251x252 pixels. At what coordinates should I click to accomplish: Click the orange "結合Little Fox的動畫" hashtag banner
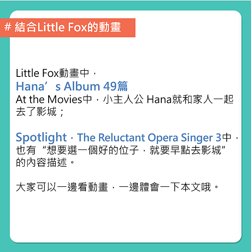(67, 28)
